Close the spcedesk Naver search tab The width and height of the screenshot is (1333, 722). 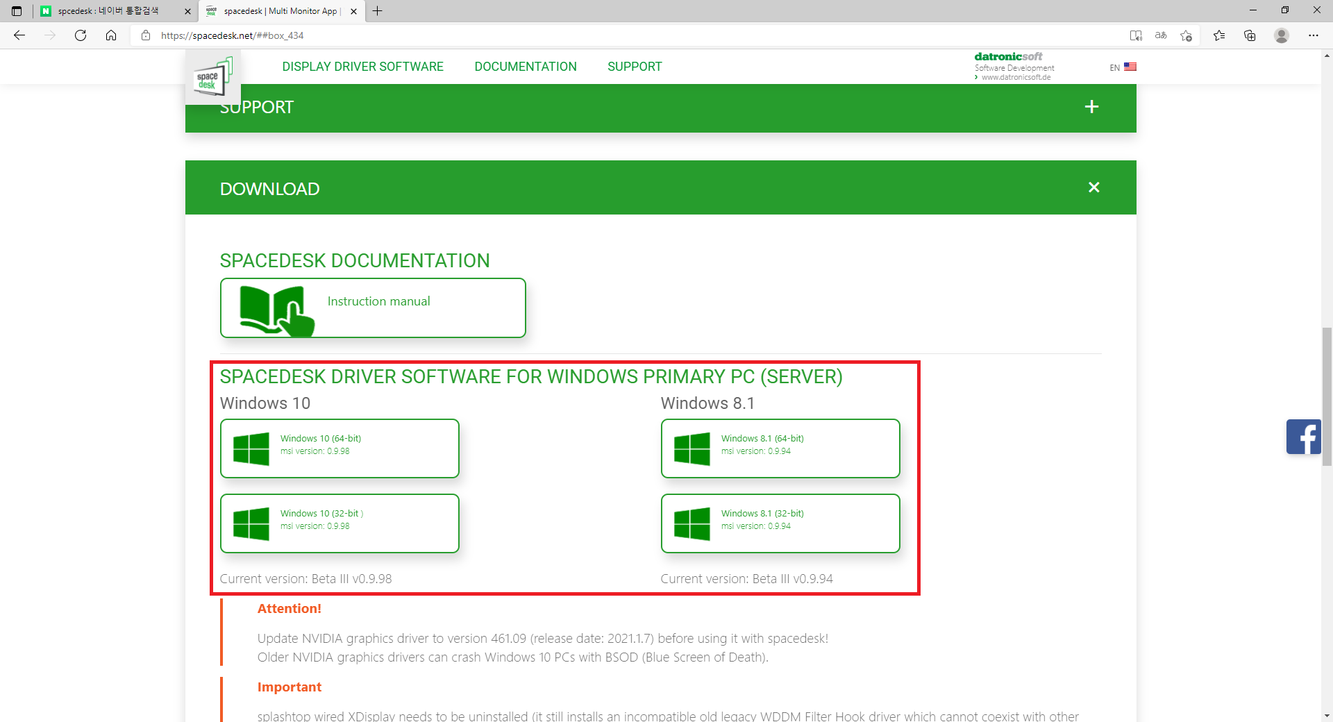tap(187, 11)
